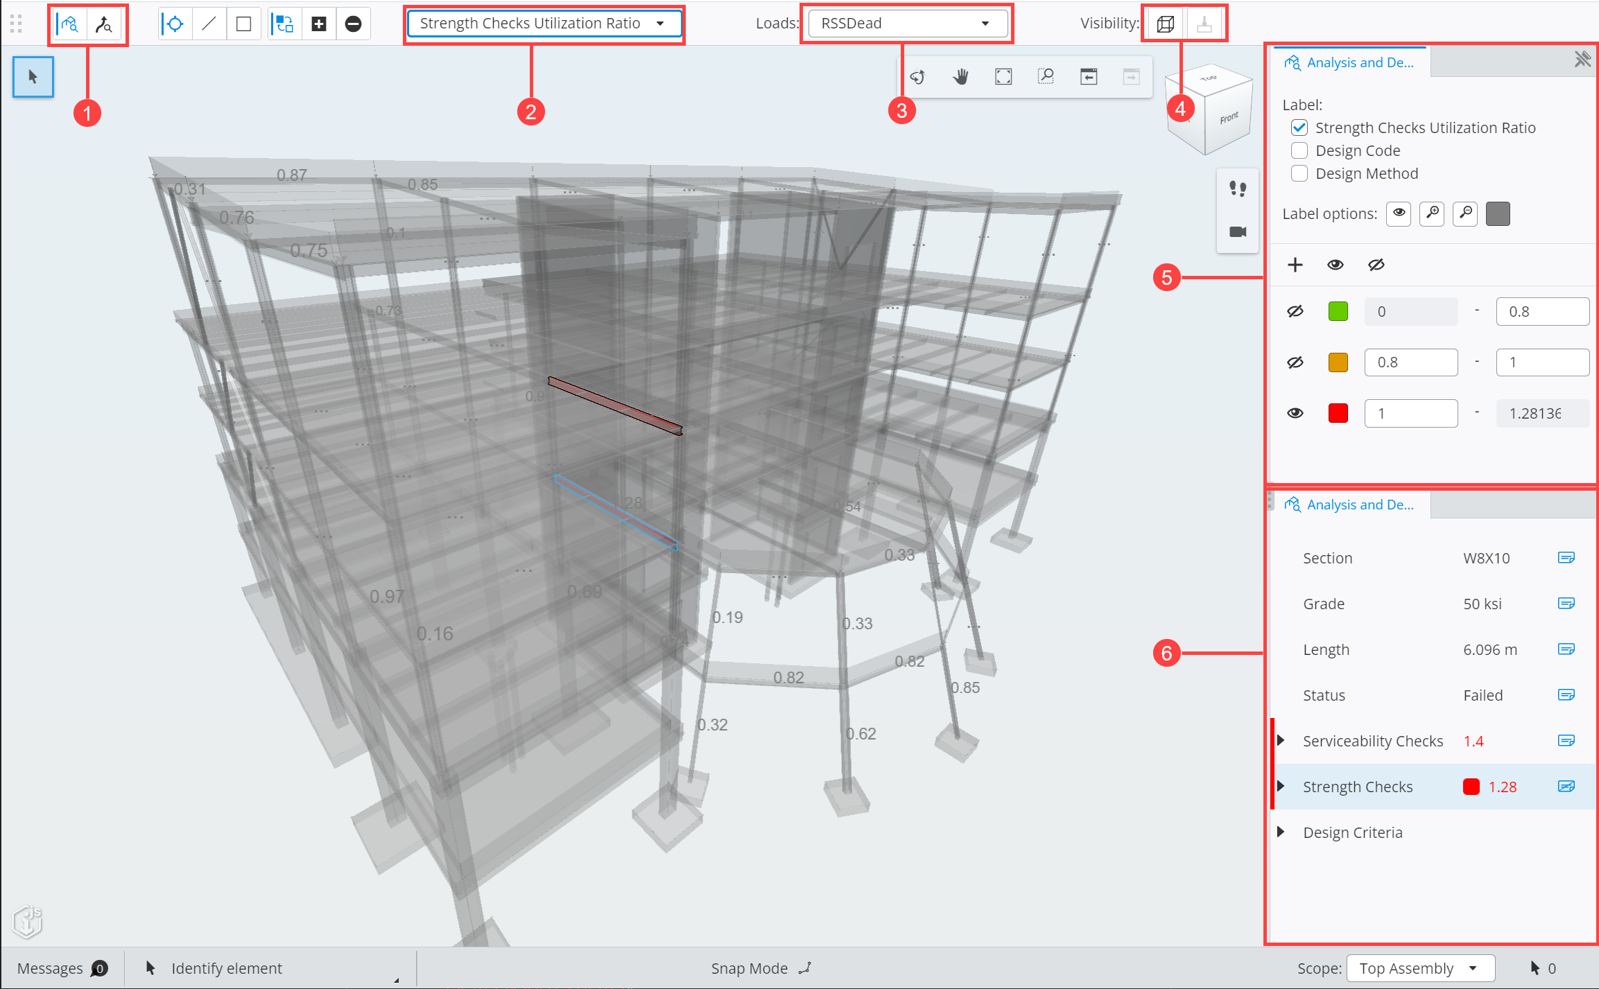Uncheck Strength Checks Utilization Ratio label

(x=1299, y=128)
